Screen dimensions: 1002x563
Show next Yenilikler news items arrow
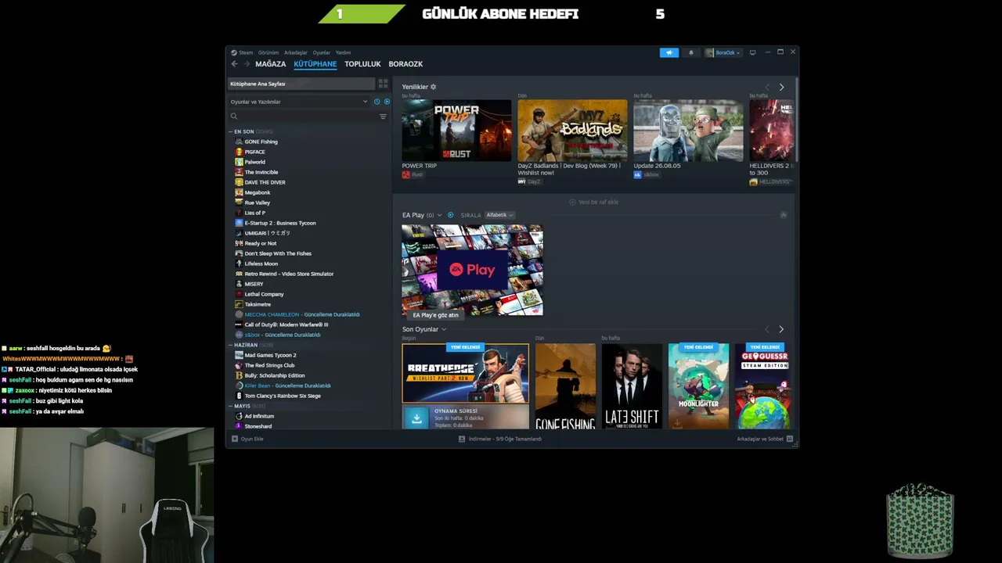(781, 88)
